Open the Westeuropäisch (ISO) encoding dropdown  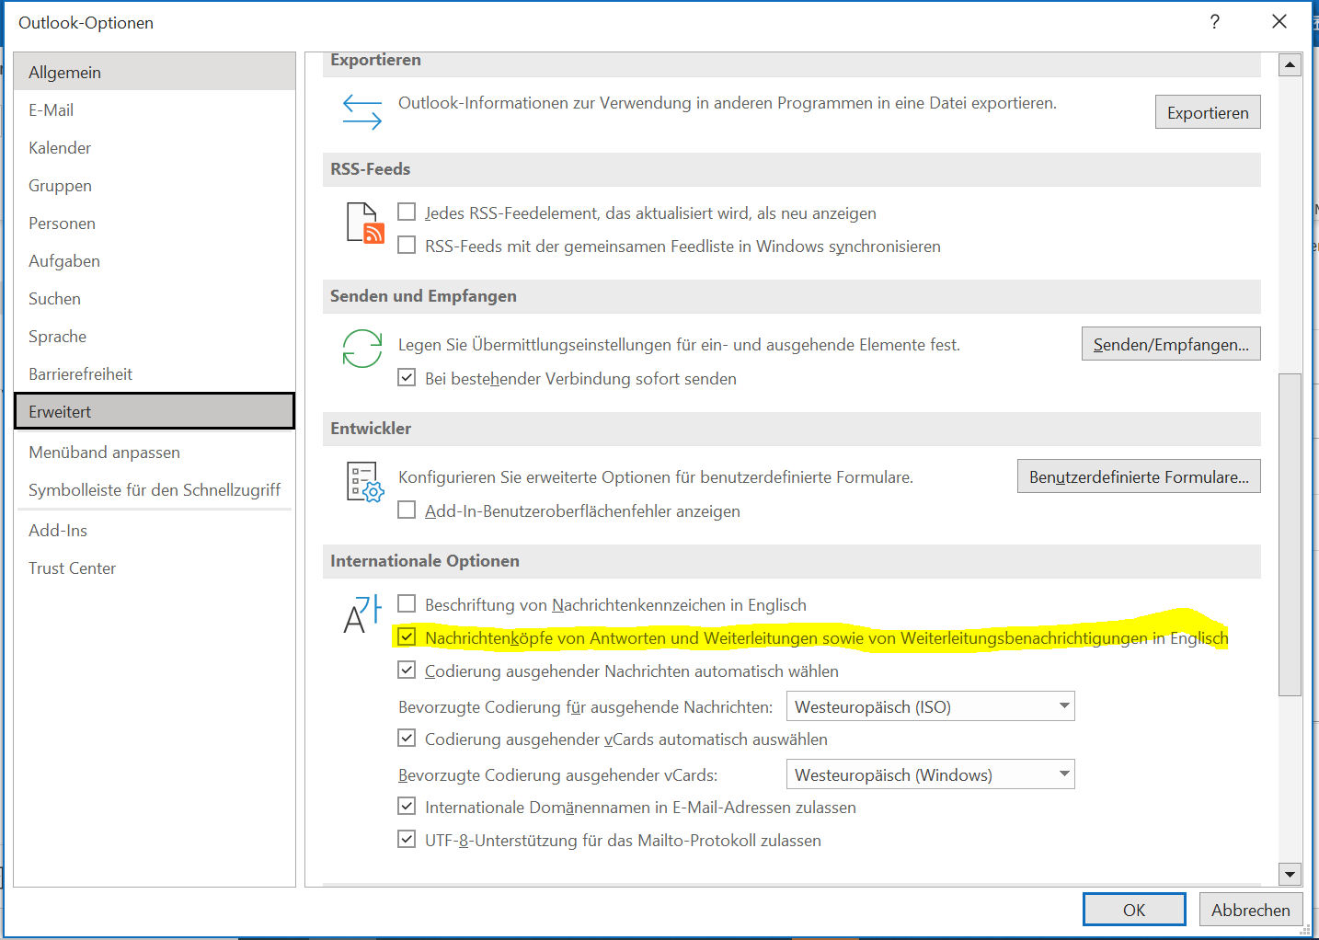tap(930, 706)
